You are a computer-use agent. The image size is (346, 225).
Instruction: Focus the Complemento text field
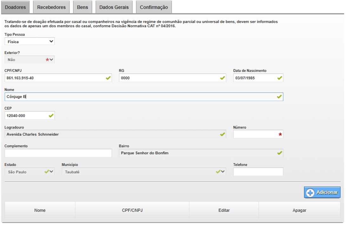pyautogui.click(x=58, y=153)
